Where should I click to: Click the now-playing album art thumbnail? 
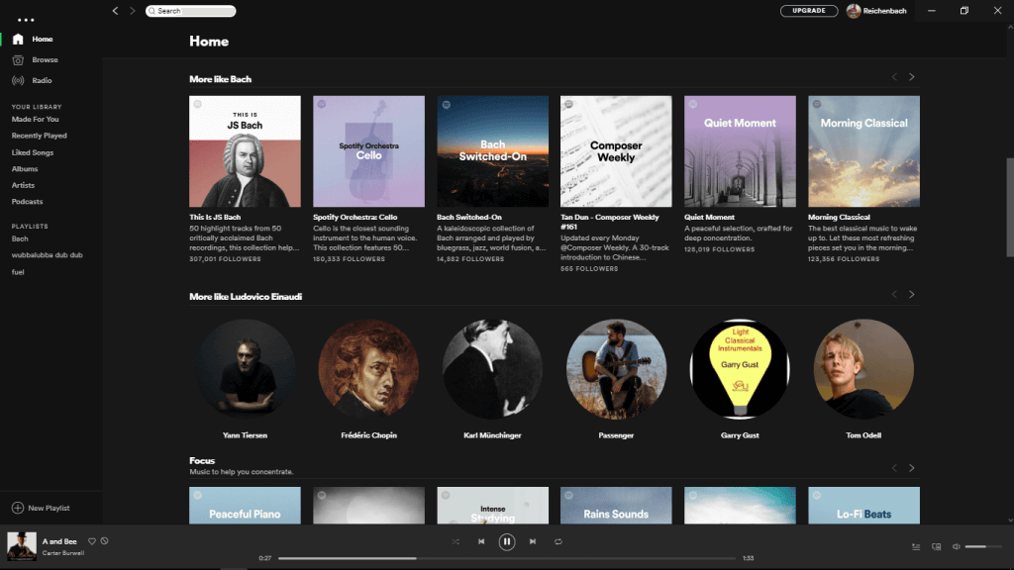[x=22, y=546]
